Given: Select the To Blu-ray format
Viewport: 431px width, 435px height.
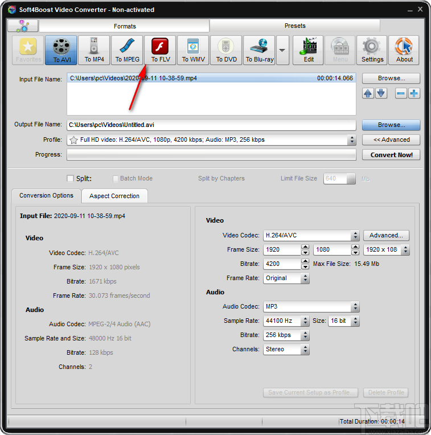Looking at the screenshot, I should click(x=259, y=50).
